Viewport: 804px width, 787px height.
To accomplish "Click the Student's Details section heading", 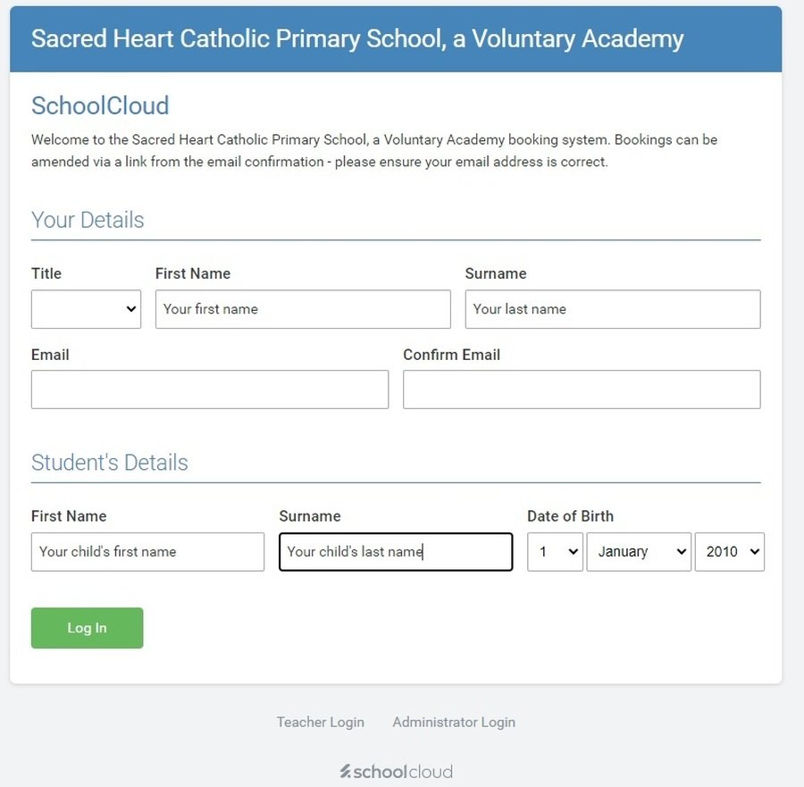I will (110, 463).
